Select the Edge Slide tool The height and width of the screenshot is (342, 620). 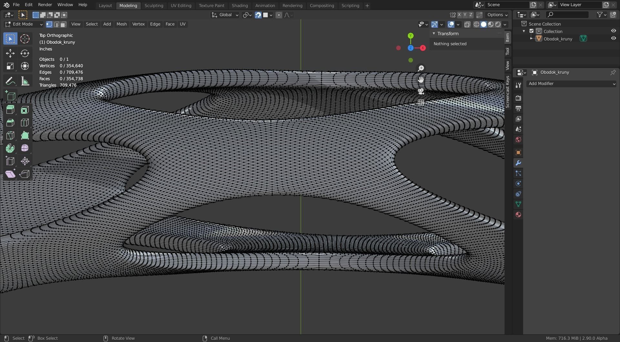coord(10,161)
